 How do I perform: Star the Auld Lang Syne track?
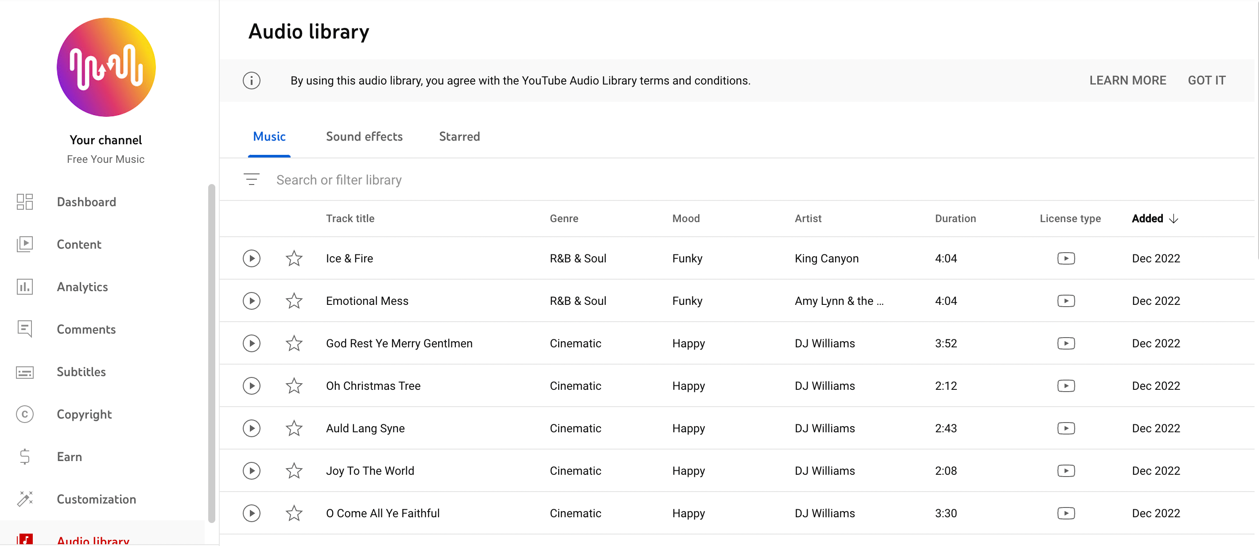pos(294,428)
